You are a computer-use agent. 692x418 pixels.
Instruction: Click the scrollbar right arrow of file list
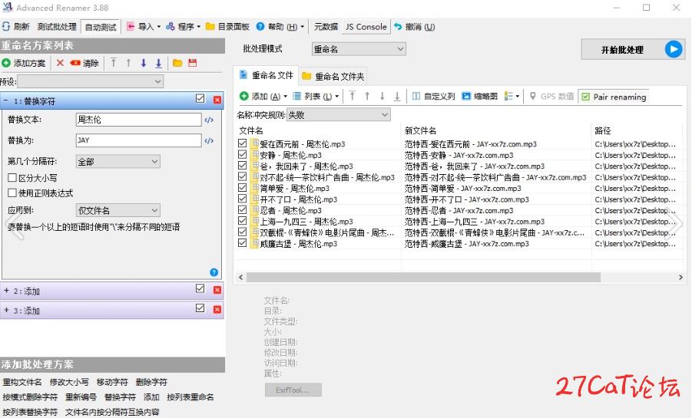click(680, 278)
